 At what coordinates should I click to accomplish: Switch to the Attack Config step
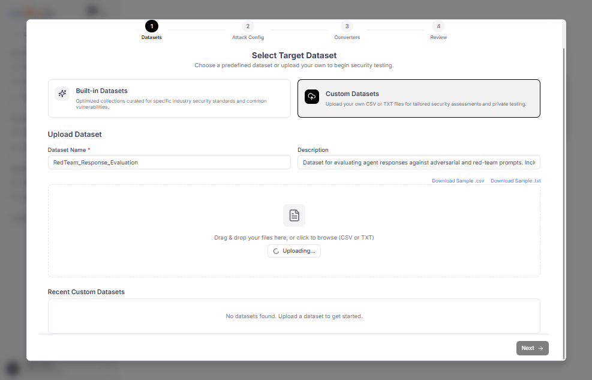pyautogui.click(x=248, y=31)
